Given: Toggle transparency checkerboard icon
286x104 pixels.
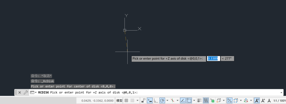Looking at the screenshot, I should pyautogui.click(x=206, y=100).
